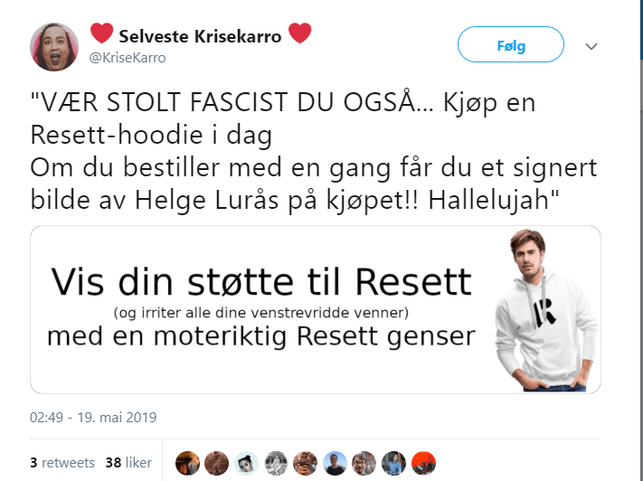Image resolution: width=643 pixels, height=481 pixels.
Task: Open the eighth liker avatar
Action: 393,463
